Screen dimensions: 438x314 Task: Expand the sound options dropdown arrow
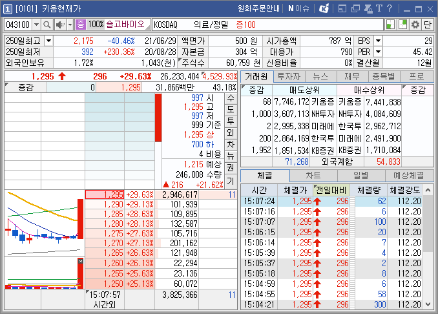pos(70,25)
